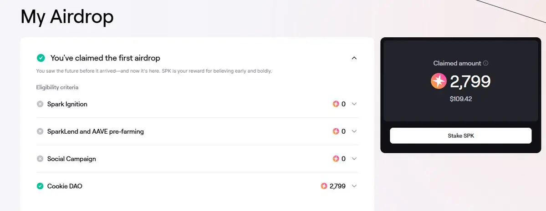
Task: Click the SPK icon in Cookie DAO row
Action: (324, 186)
